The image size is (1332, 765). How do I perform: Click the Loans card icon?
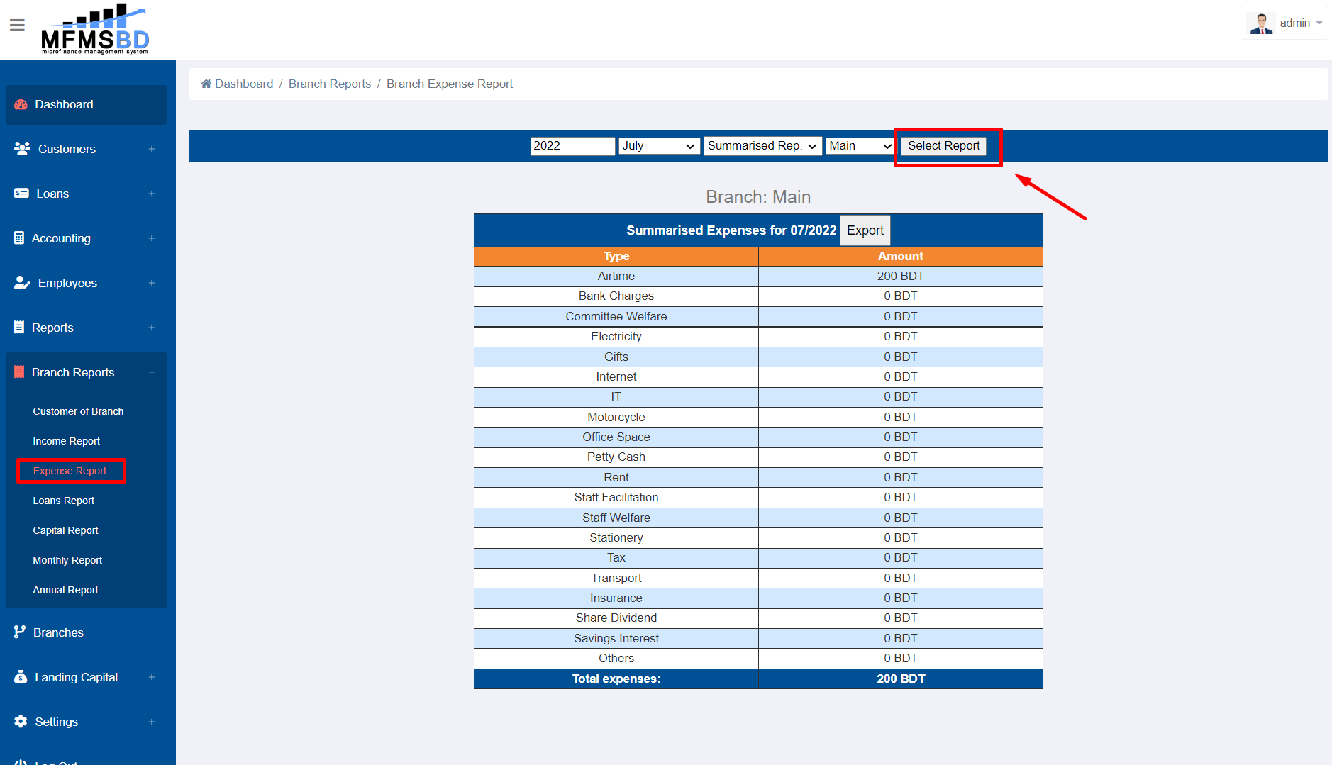21,194
